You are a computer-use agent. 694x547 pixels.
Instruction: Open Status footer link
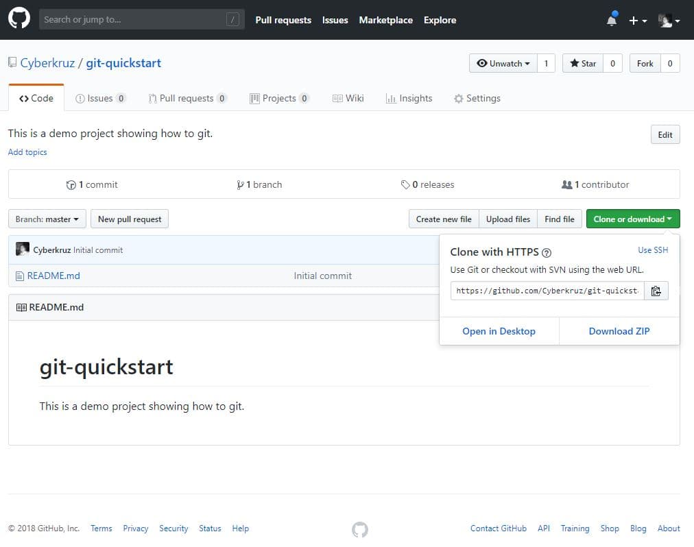click(210, 528)
